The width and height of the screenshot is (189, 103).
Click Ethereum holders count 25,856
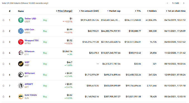coord(153,53)
